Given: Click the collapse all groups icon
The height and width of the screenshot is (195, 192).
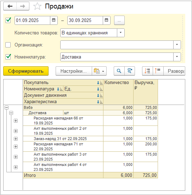Looking at the screenshot, I should coord(158,71).
